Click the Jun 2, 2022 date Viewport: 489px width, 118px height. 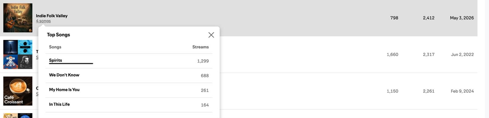point(462,54)
